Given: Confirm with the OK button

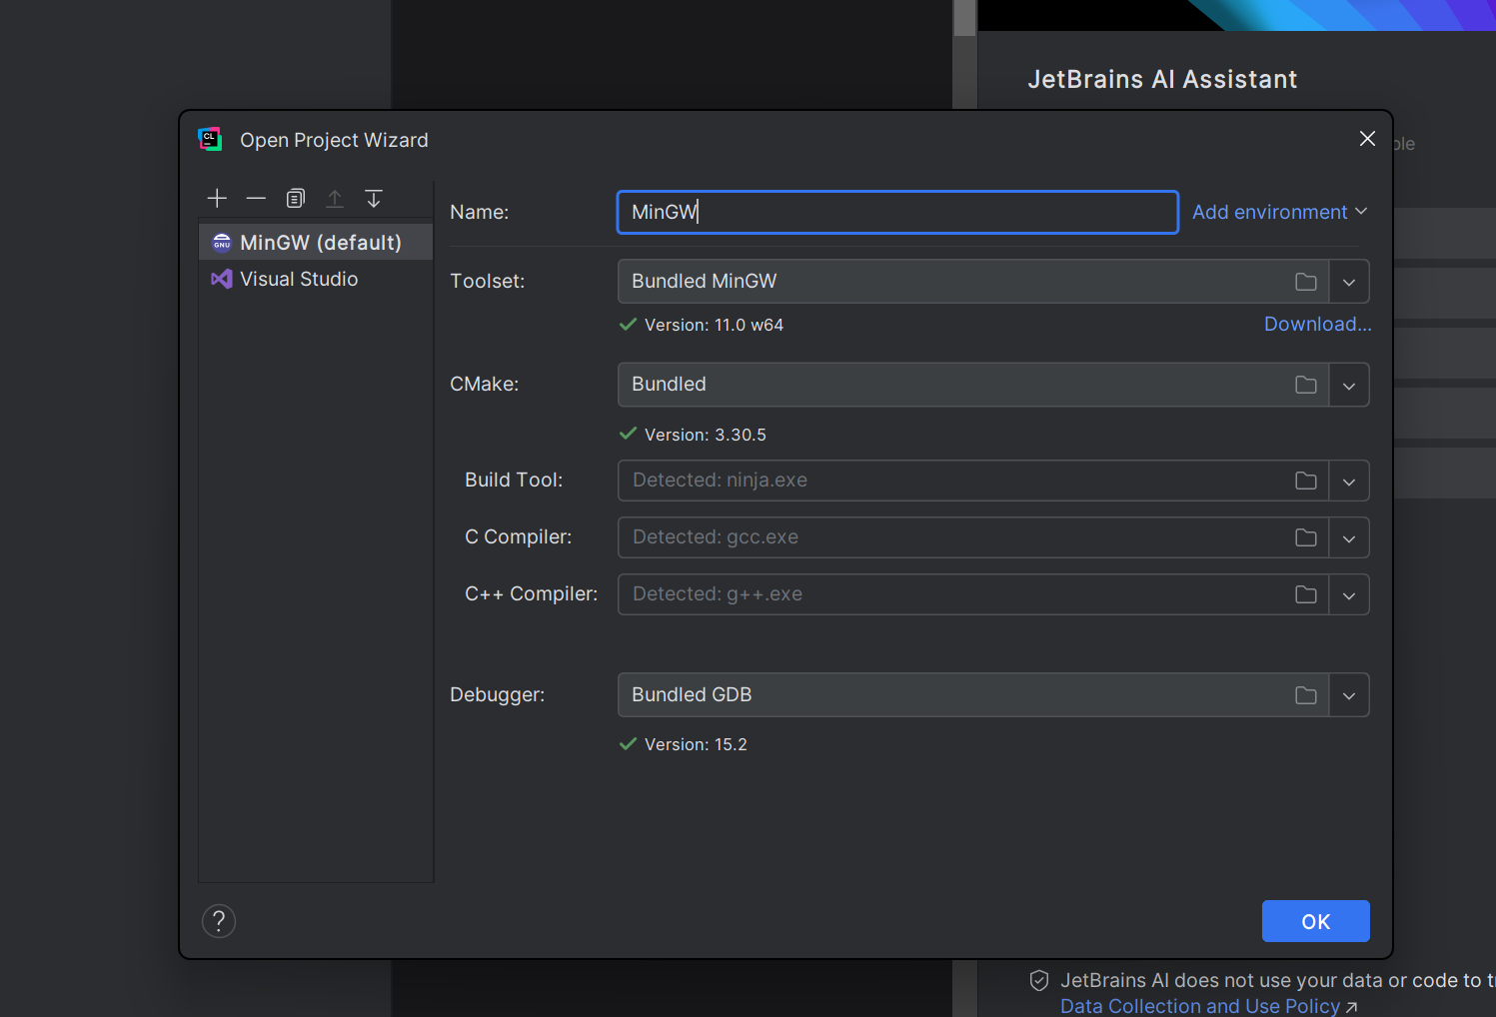Looking at the screenshot, I should pos(1315,921).
